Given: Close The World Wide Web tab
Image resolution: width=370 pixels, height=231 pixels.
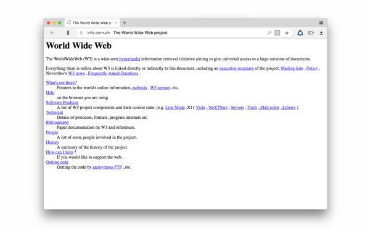Looking at the screenshot, I should click(x=116, y=23).
